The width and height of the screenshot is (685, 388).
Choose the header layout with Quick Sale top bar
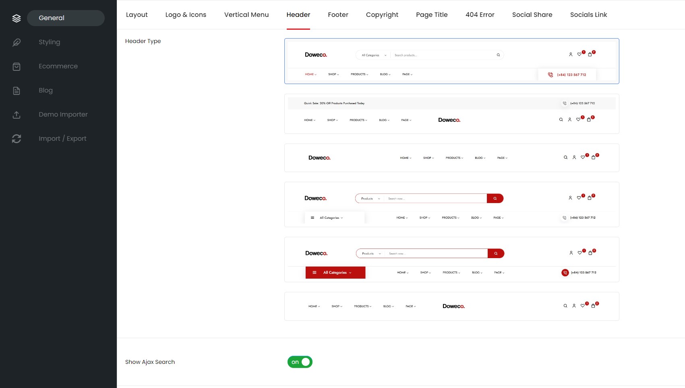pos(451,114)
